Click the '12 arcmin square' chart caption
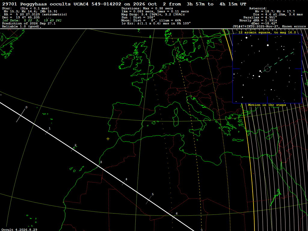This screenshot has height=231, width=308. (267, 32)
